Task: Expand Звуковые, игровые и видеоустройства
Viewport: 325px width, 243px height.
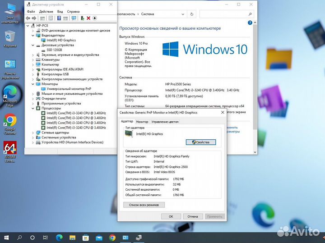Action: [33, 55]
